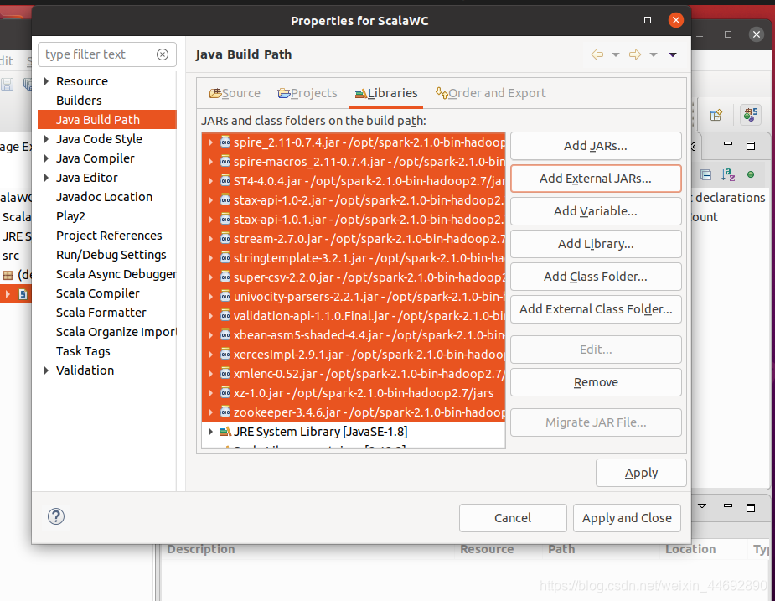Viewport: 775px width, 601px height.
Task: Open the Problems view menu triangle
Action: click(702, 506)
